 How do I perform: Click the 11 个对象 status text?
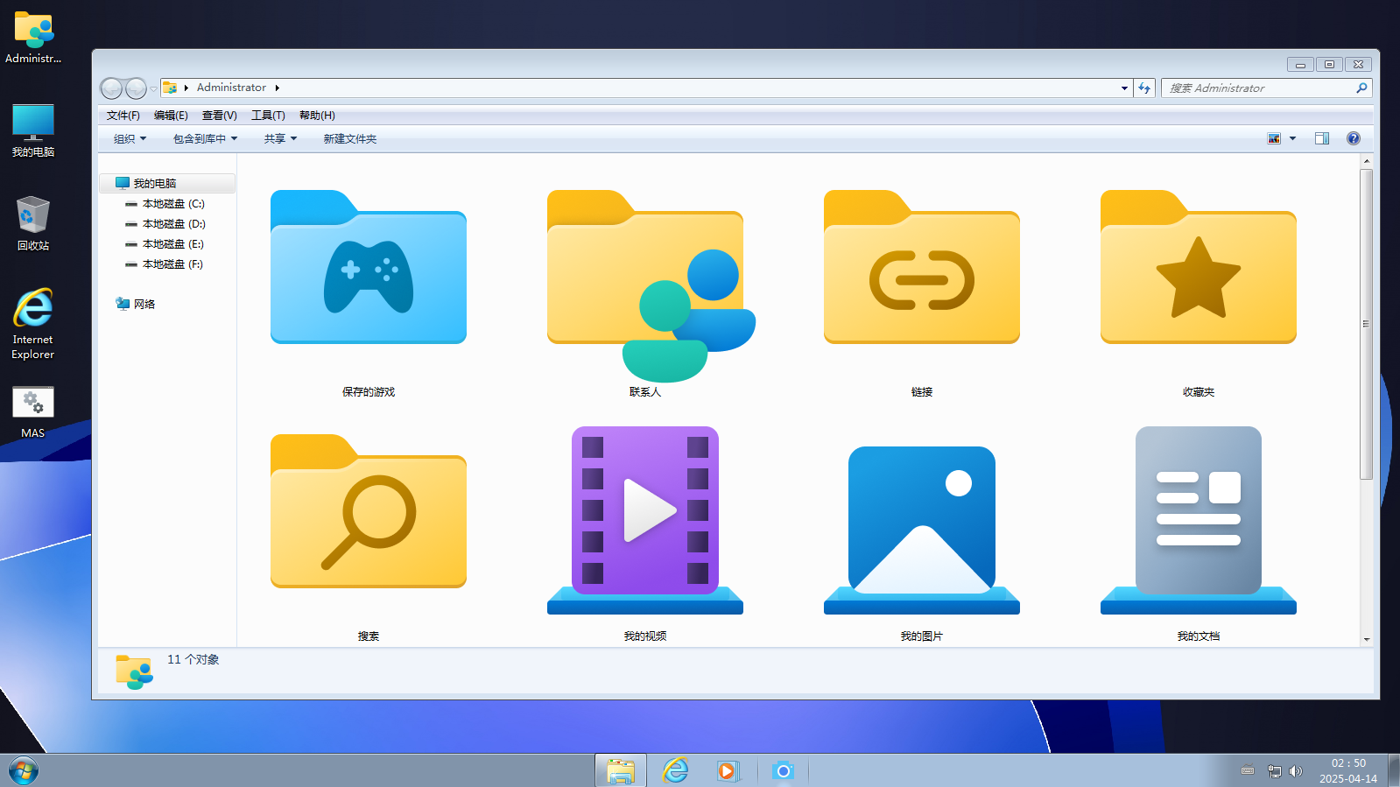(x=193, y=659)
